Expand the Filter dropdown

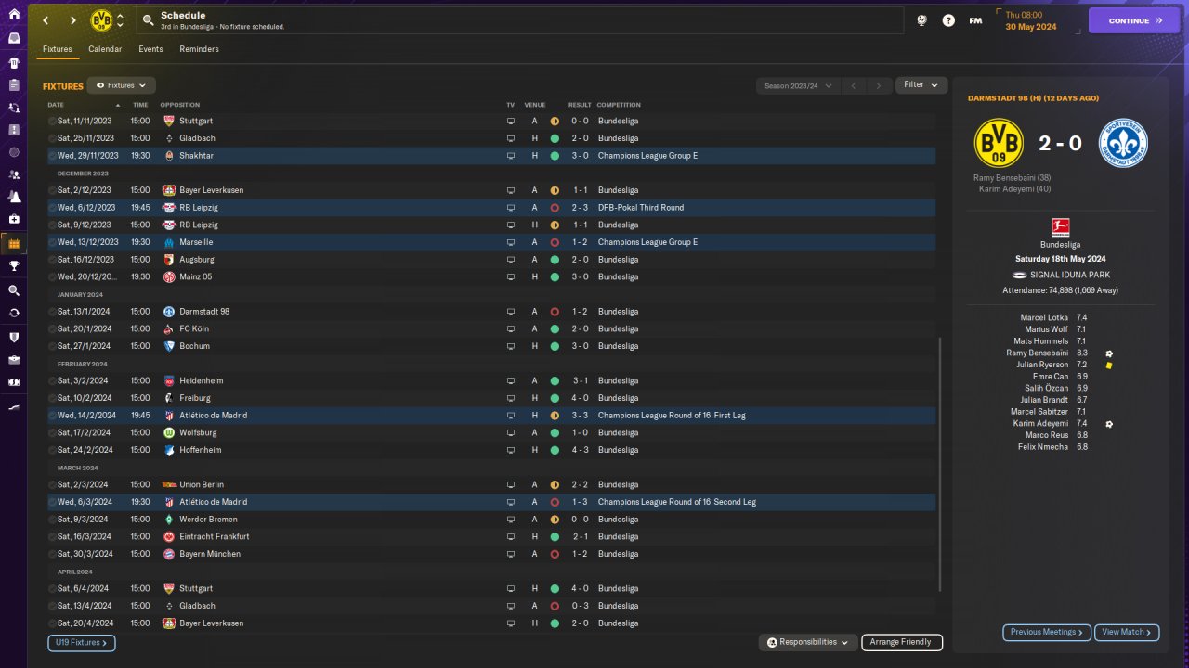[x=921, y=85]
